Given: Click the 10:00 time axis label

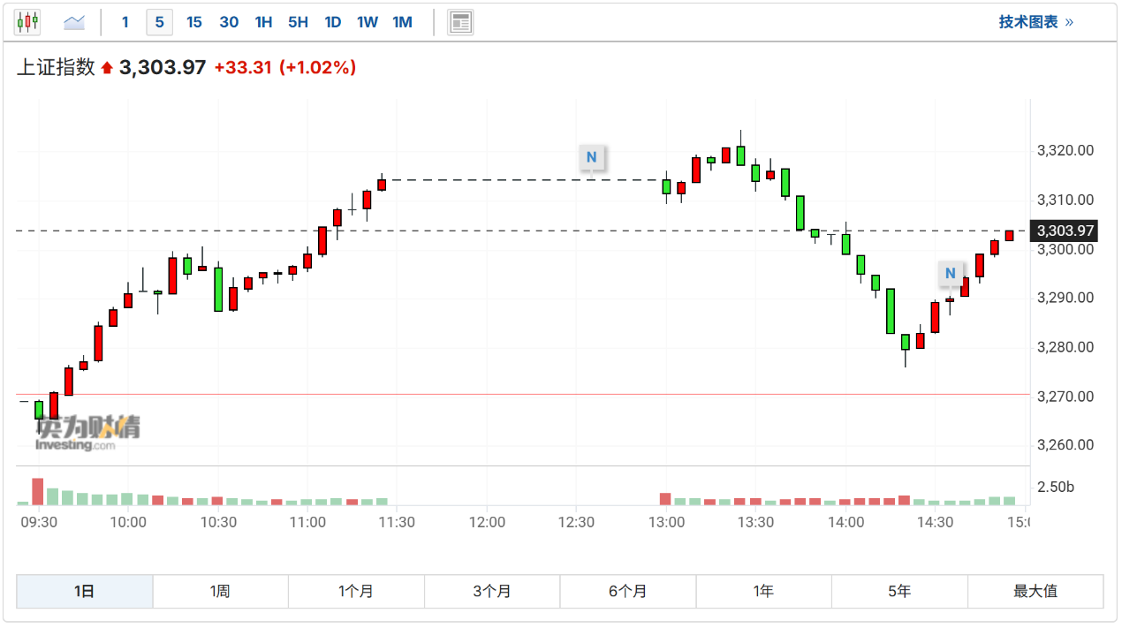Looking at the screenshot, I should (x=128, y=522).
